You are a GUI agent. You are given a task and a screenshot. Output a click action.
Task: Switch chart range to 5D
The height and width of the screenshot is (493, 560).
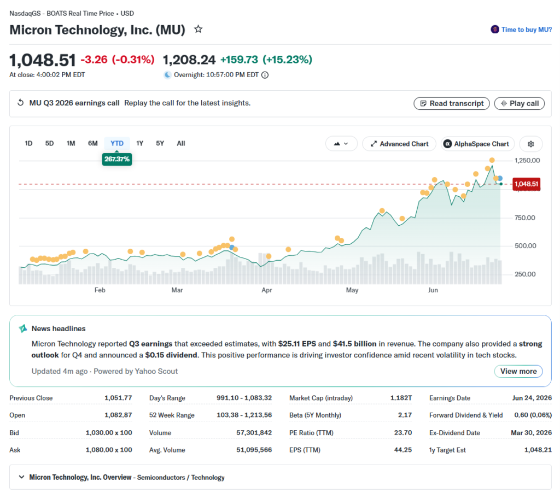tap(49, 144)
